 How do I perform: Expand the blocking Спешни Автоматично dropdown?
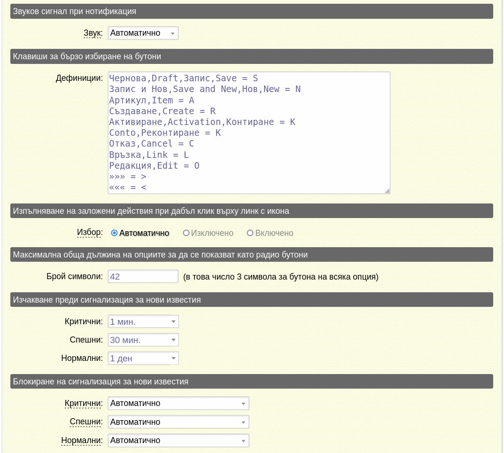click(178, 422)
